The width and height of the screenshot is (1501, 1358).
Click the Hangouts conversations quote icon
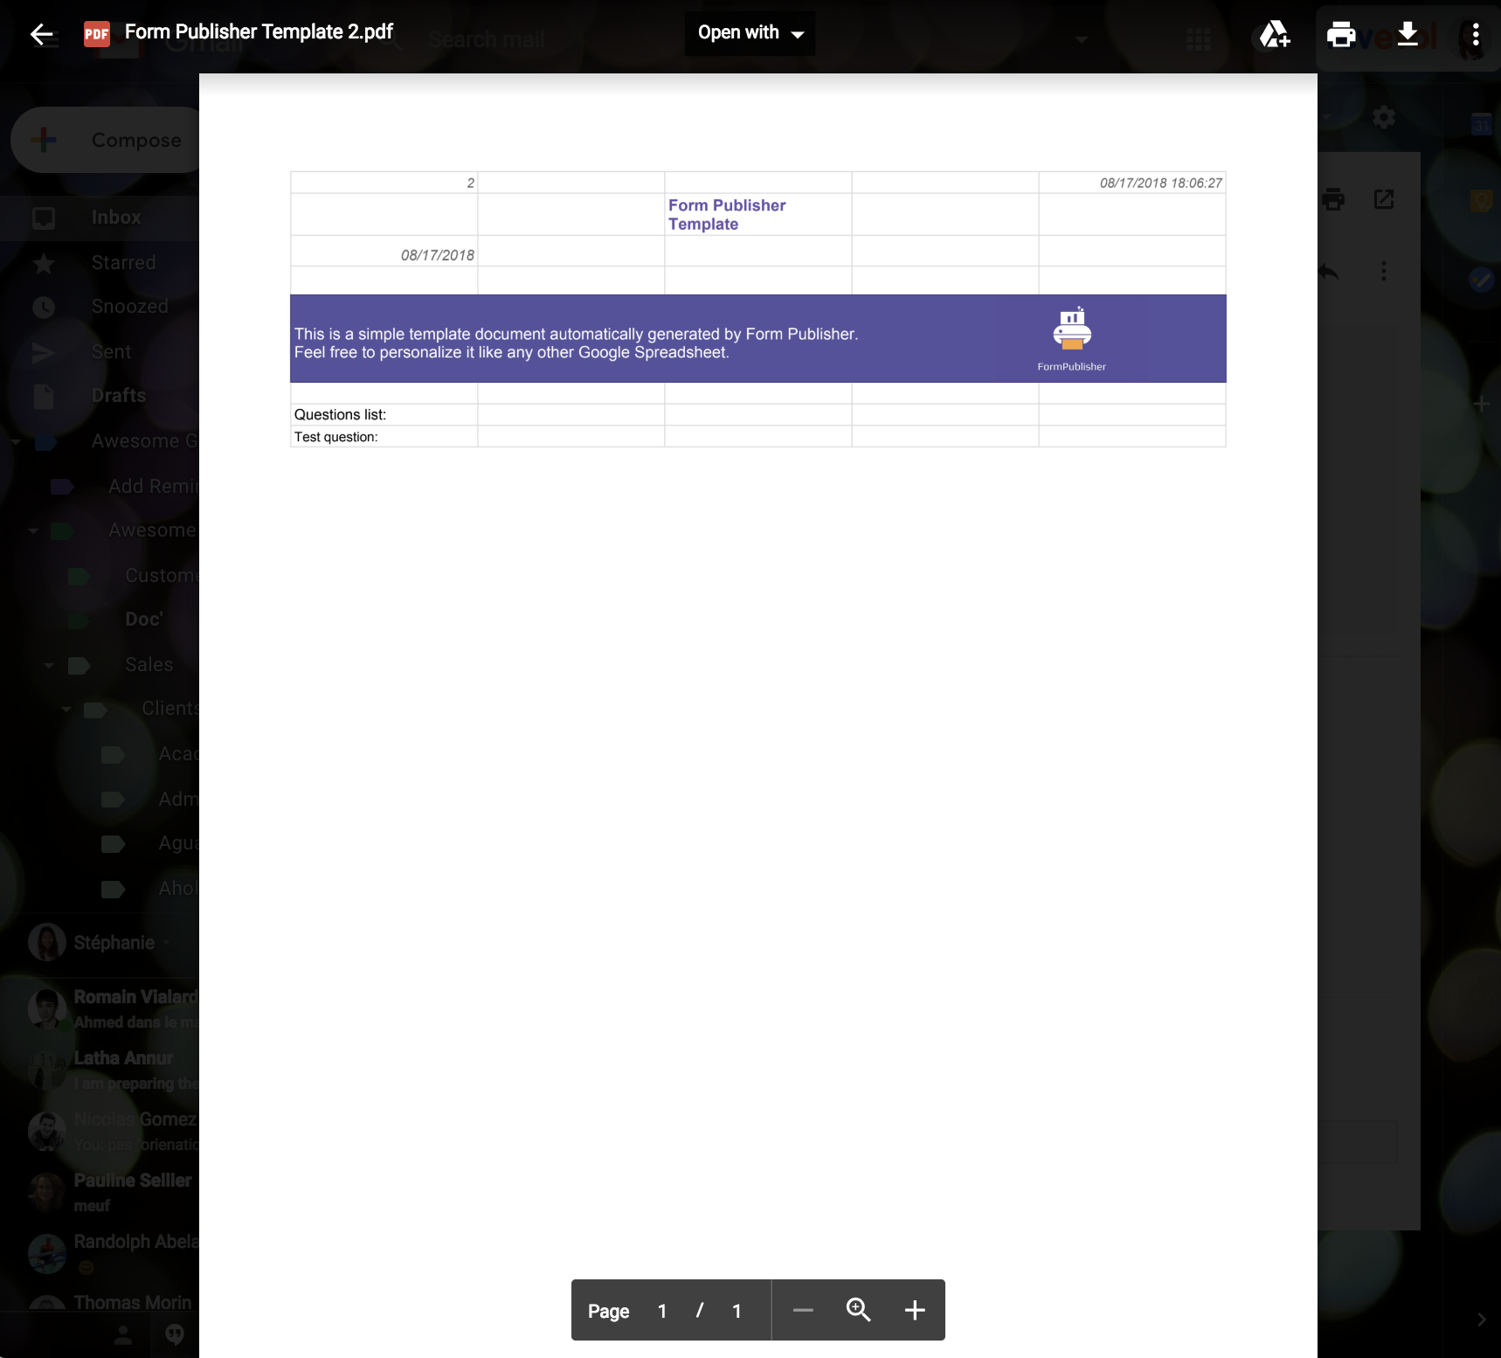[x=175, y=1334]
